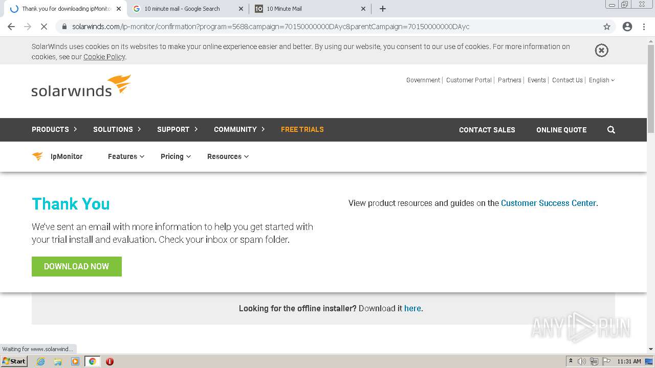Expand the COMMUNITY menu
655x368 pixels.
pos(239,129)
